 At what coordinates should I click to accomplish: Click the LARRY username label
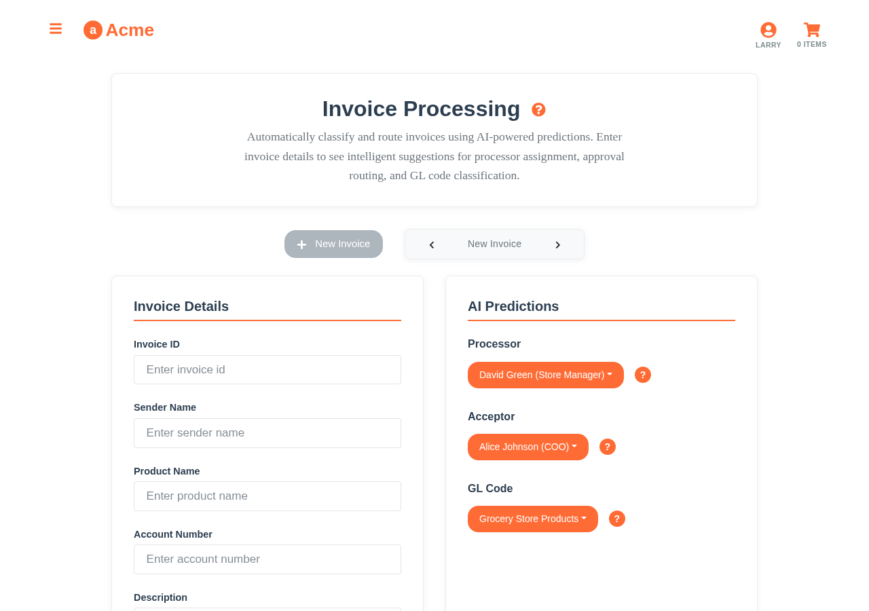(x=768, y=43)
